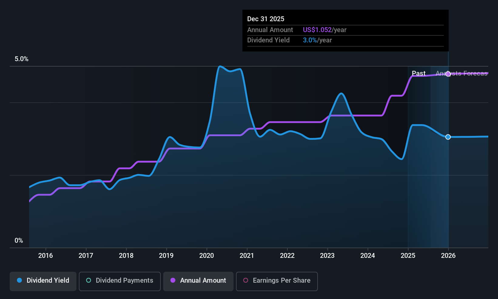Click the "Past" region label on chart
Screen dimensions: 498x299
419,73
